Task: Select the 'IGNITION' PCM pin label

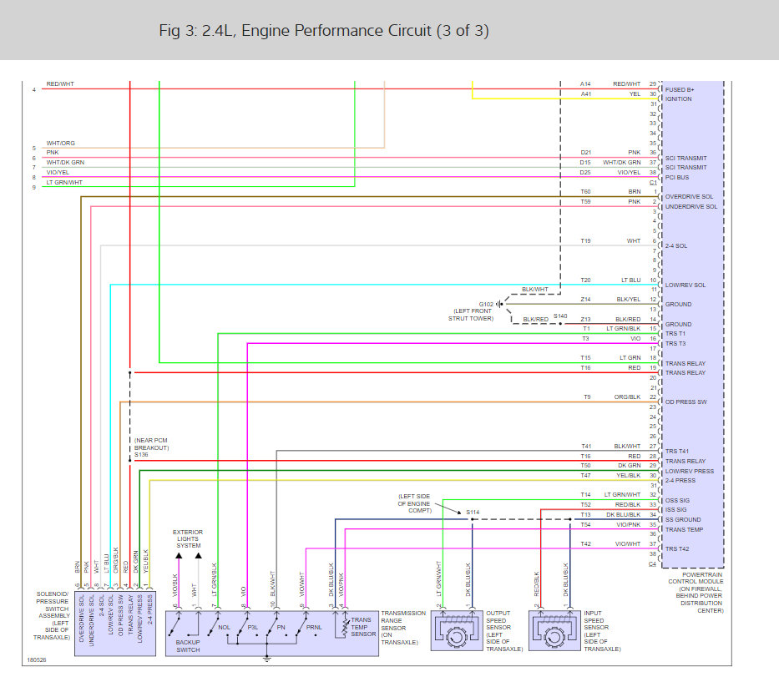Action: [x=678, y=99]
